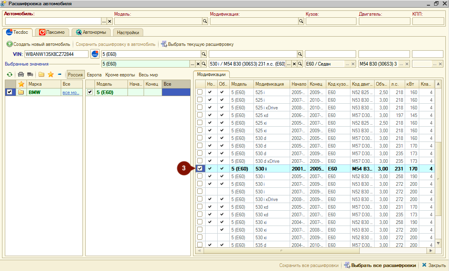This screenshot has height=271, width=449.
Task: Check the 525 i xDrive modification row
Action: [200, 107]
